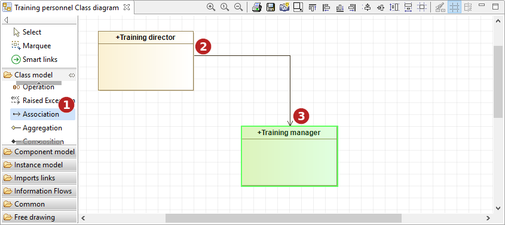Align selected elements to the top
The image size is (505, 225).
click(x=312, y=7)
